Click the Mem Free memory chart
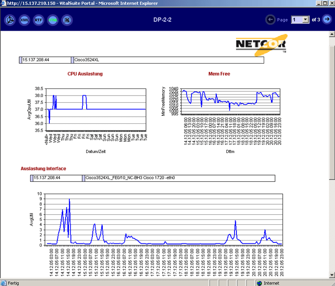Viewport: 335px width, 286px height. coord(231,101)
